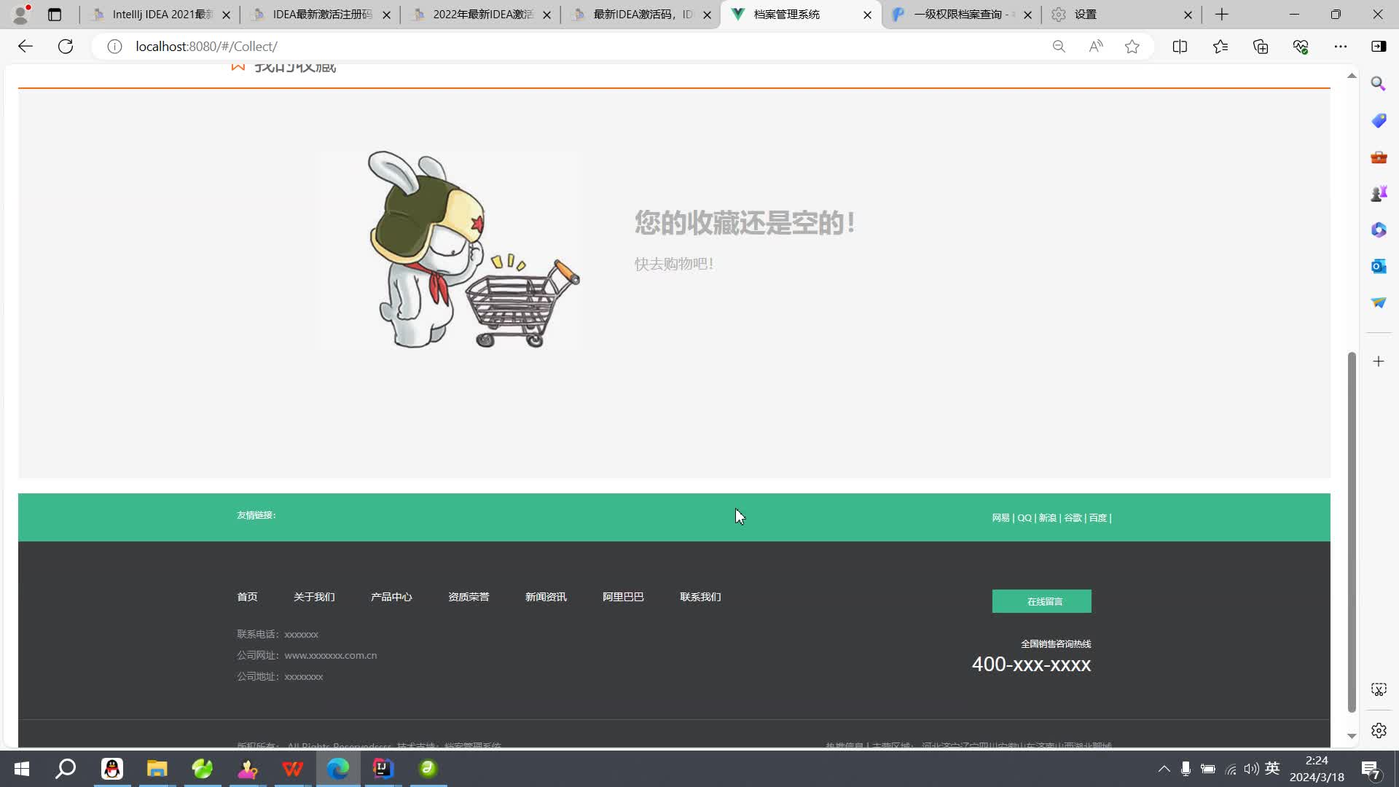
Task: Open the Settings and more menu
Action: (1341, 46)
